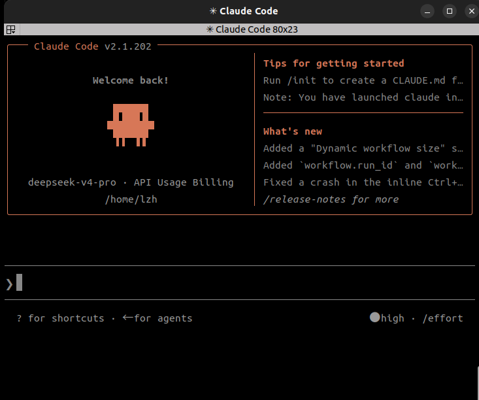Maximize the Claude Code window
Image resolution: width=479 pixels, height=400 pixels.
click(450, 11)
